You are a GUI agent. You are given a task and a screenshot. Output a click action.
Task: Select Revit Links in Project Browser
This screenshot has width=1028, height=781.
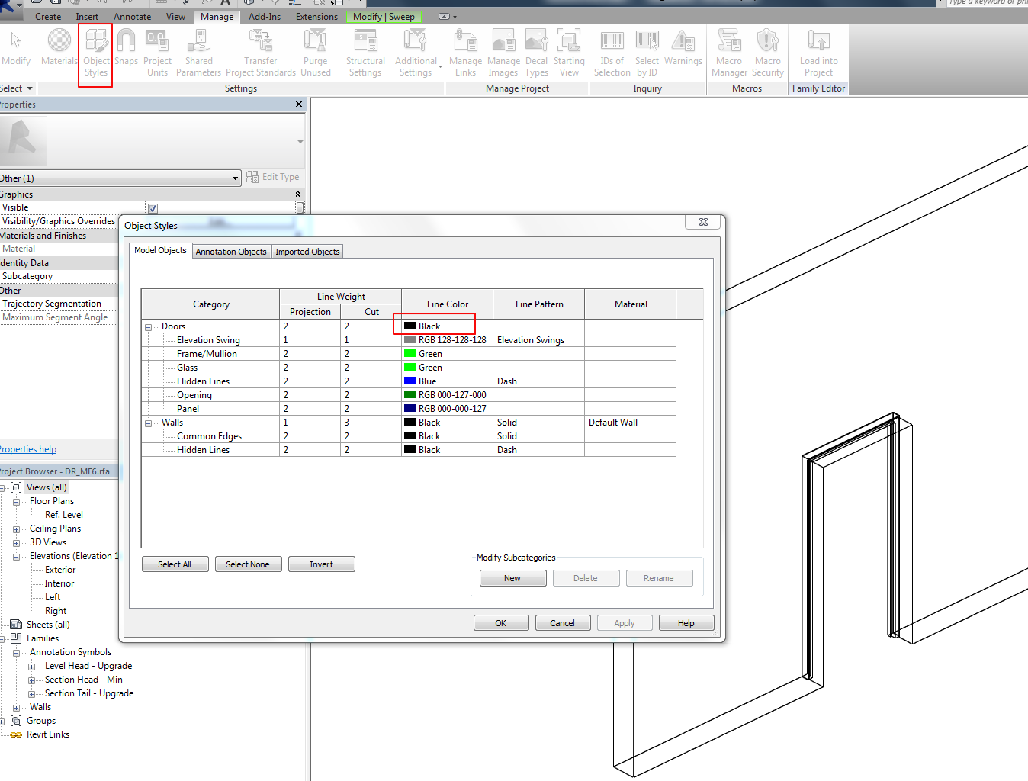pyautogui.click(x=48, y=734)
